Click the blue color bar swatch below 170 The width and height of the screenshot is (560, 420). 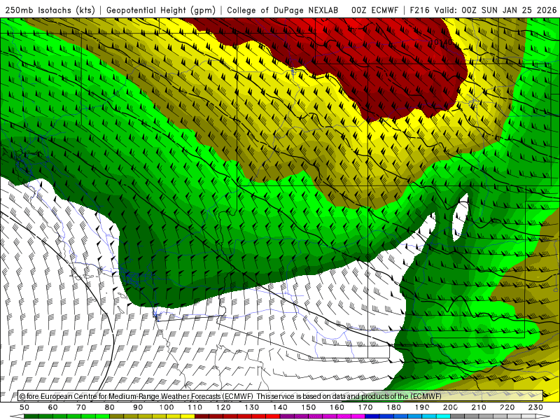[372, 416]
